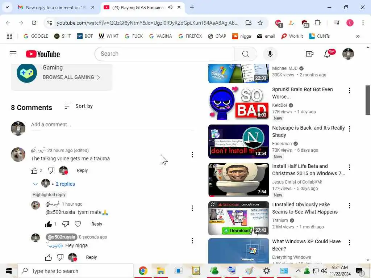The width and height of the screenshot is (371, 278).
Task: Open I Installed Obviously Fake Scams title
Action: click(305, 208)
